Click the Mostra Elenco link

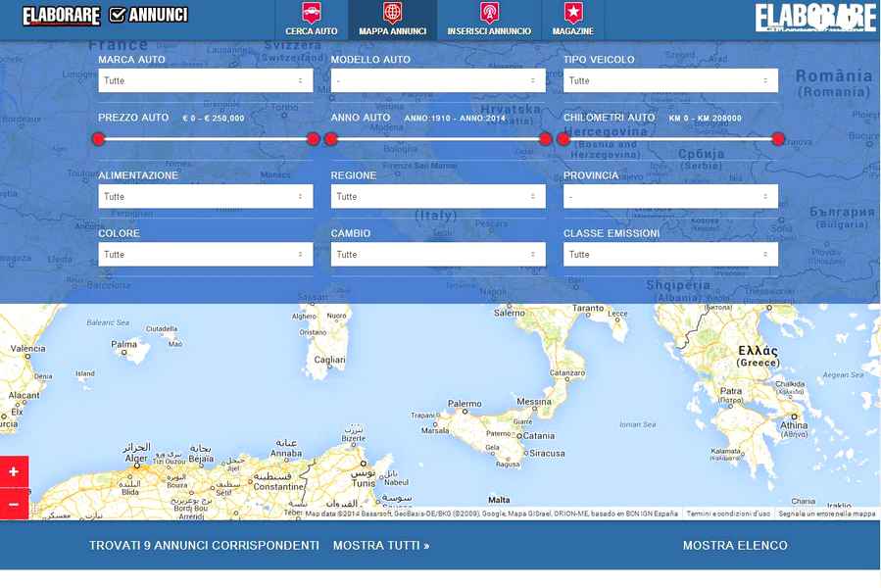[x=735, y=545]
